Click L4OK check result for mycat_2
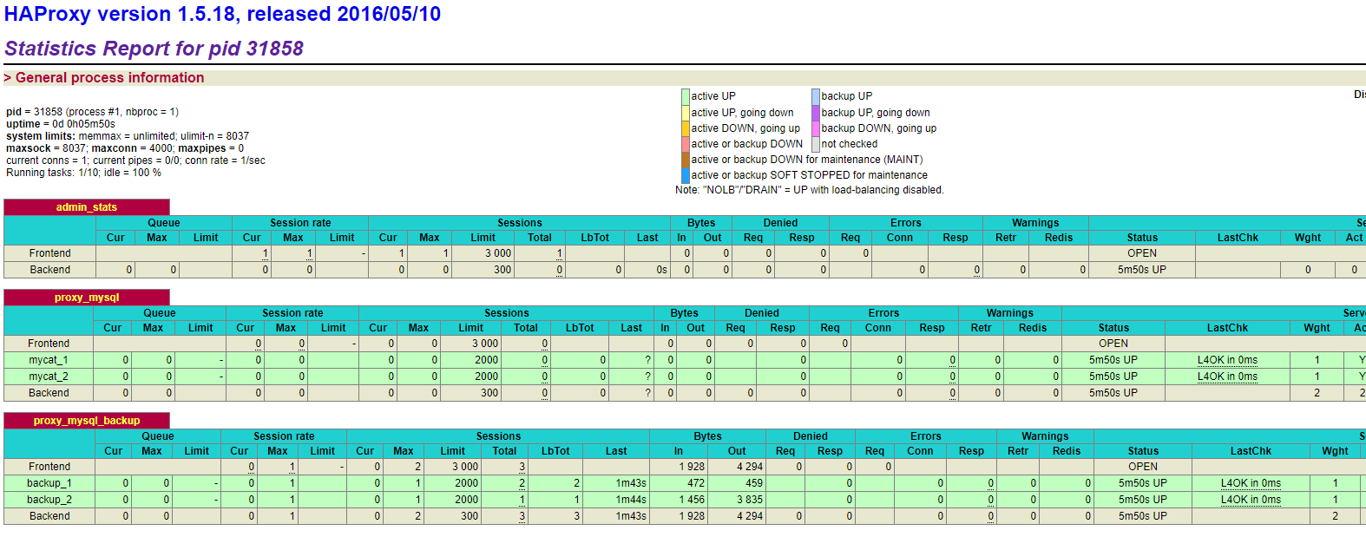This screenshot has width=1366, height=537. click(x=1226, y=377)
